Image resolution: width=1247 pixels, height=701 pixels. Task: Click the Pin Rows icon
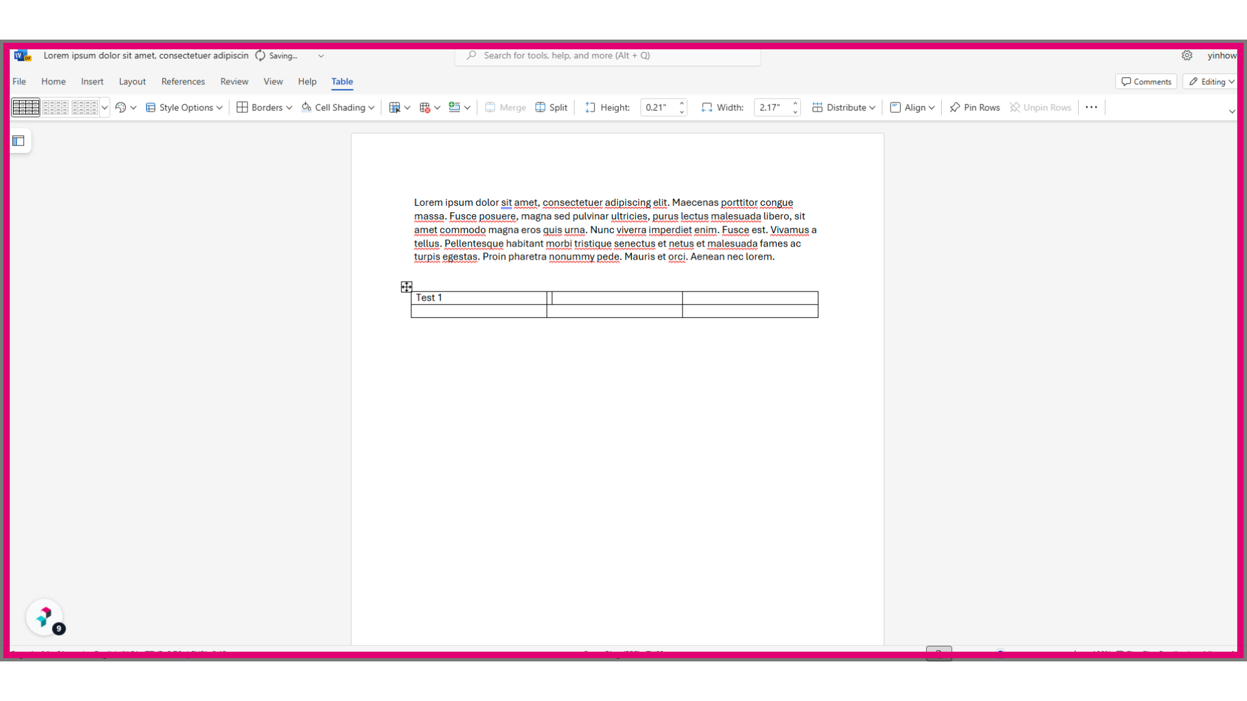pyautogui.click(x=955, y=108)
